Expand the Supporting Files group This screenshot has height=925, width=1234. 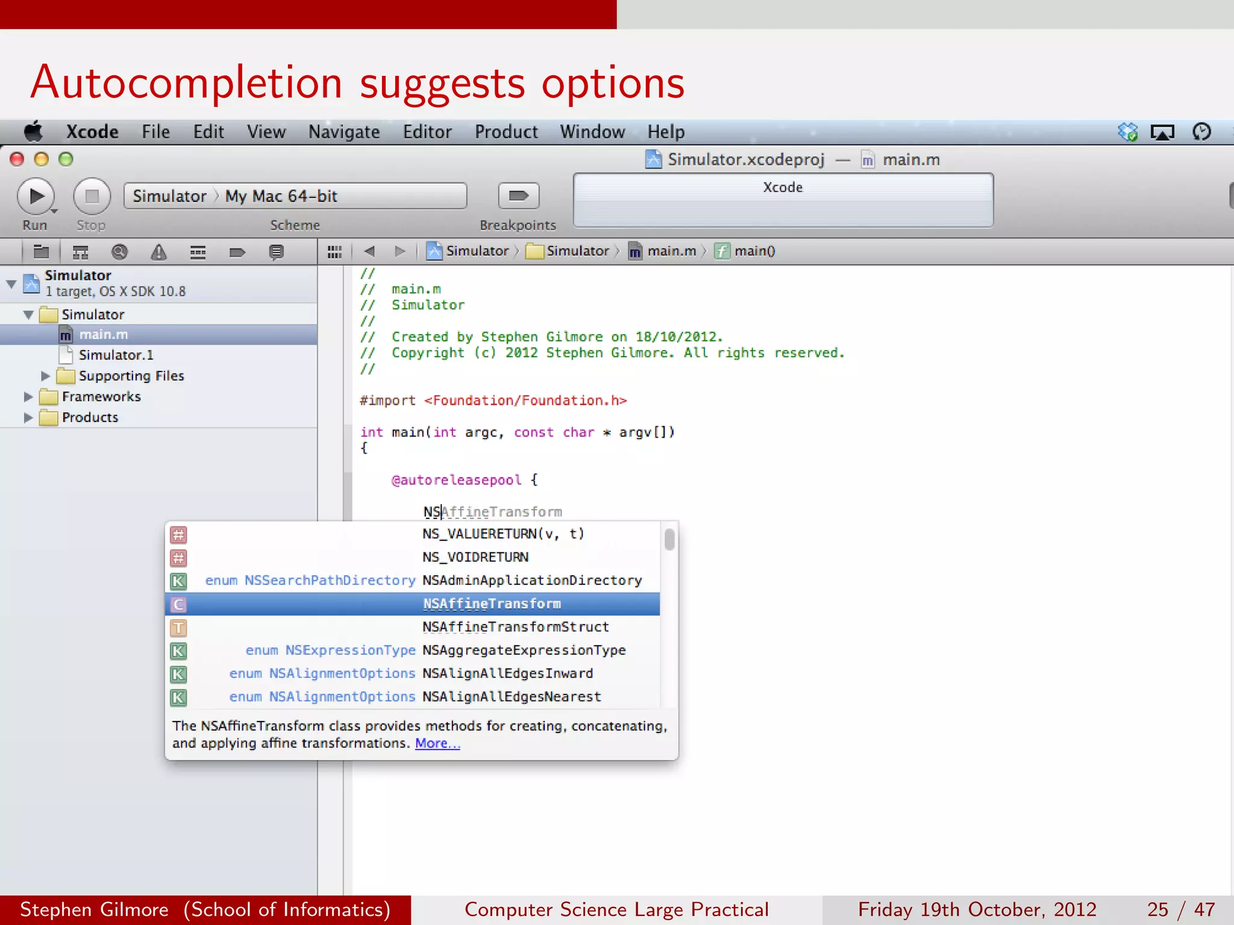(45, 376)
